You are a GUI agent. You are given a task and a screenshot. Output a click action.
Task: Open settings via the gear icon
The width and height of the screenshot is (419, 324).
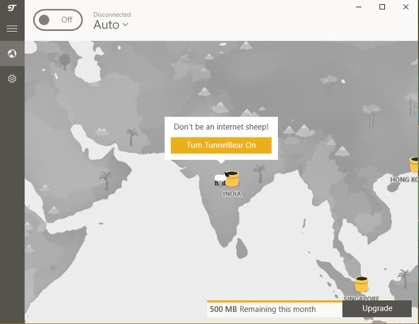(12, 78)
